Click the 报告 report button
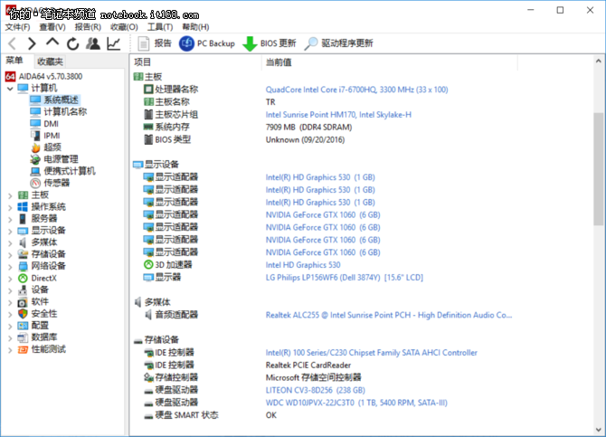606x437 pixels. click(x=155, y=43)
